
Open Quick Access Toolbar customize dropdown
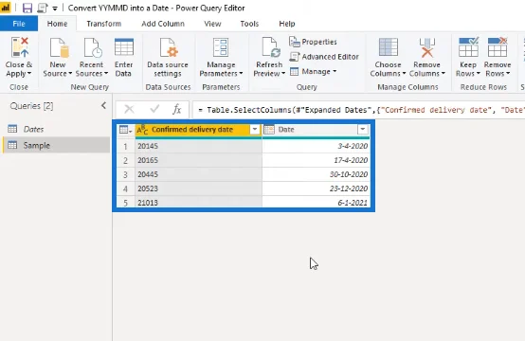pyautogui.click(x=55, y=9)
